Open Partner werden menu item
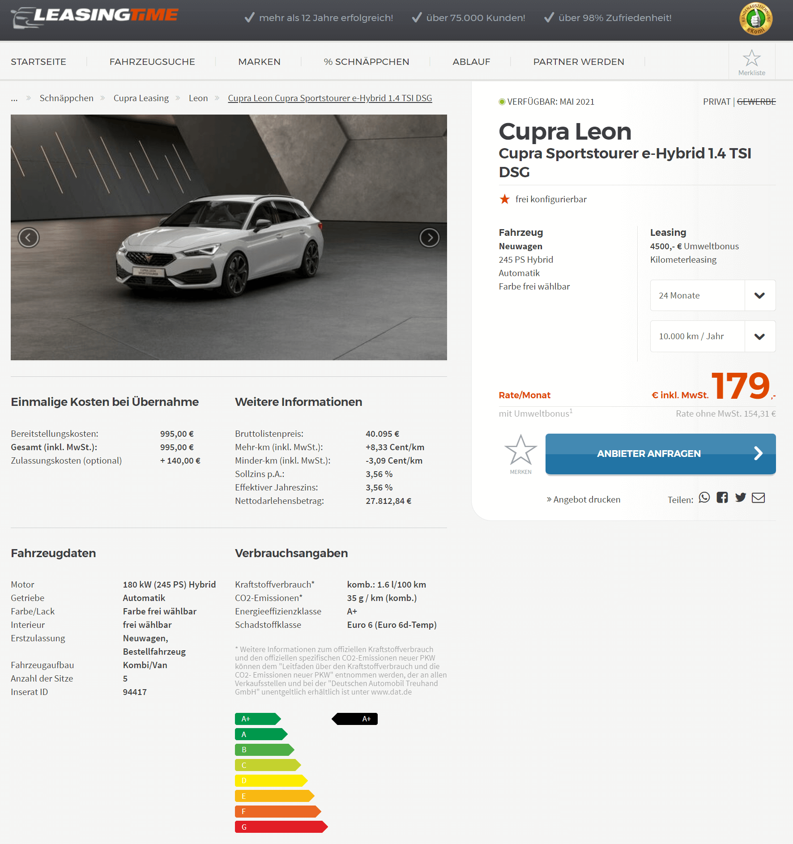The height and width of the screenshot is (844, 793). coord(579,62)
